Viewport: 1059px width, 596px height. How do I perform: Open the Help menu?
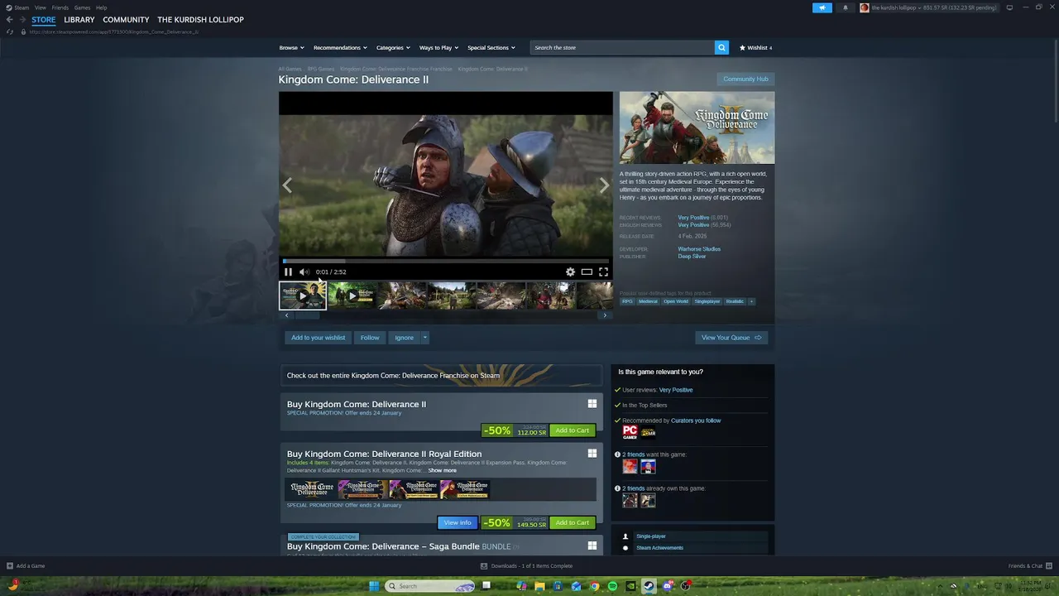pos(102,7)
